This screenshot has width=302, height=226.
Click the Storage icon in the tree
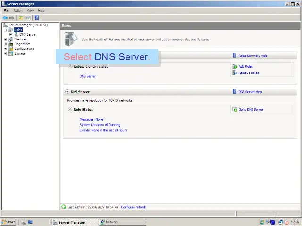[x=11, y=53]
